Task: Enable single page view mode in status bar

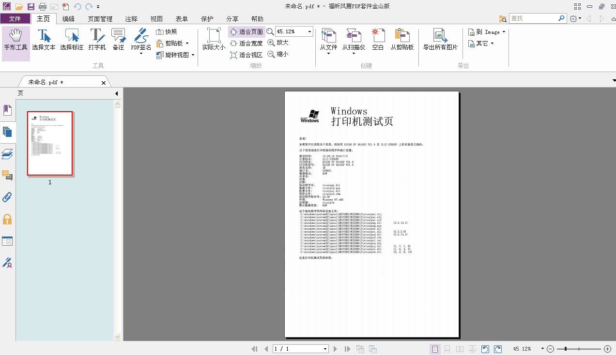Action: 435,349
